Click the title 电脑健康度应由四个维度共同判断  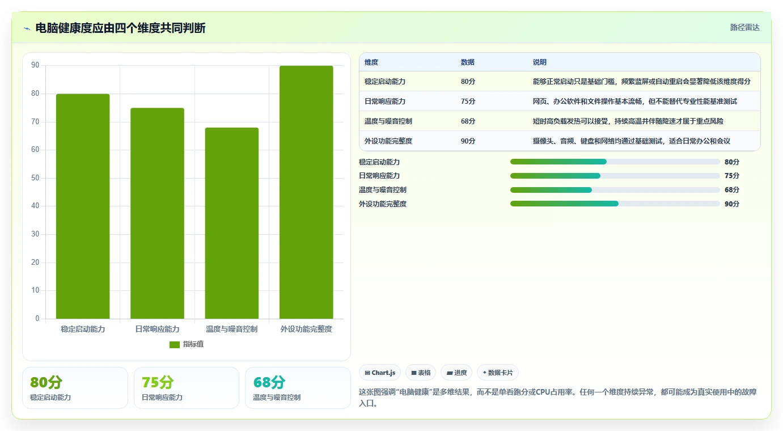click(120, 28)
